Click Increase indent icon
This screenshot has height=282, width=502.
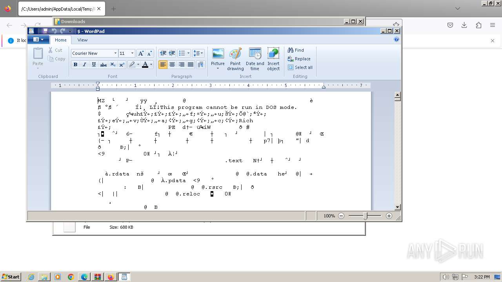pyautogui.click(x=172, y=53)
